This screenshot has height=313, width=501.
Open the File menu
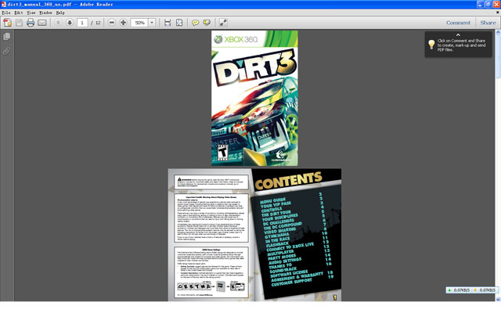(6, 13)
